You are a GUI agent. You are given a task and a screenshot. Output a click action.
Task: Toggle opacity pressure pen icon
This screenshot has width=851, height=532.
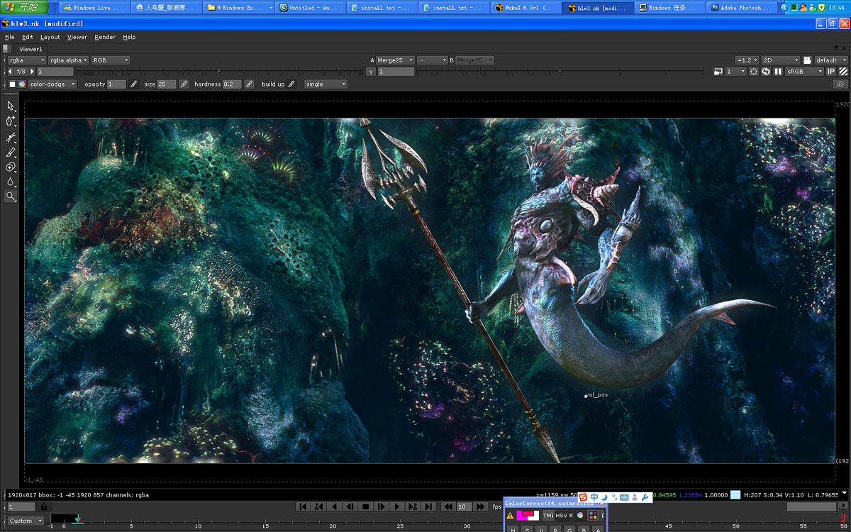(134, 84)
